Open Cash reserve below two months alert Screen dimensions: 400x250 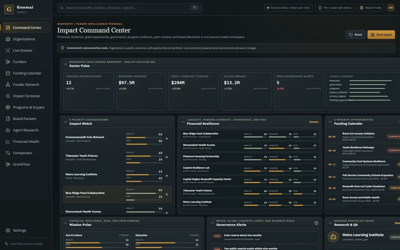[264, 237]
